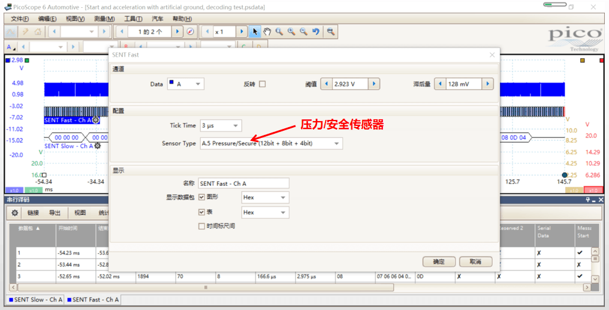Open the Tick Time dropdown
This screenshot has width=609, height=310.
pyautogui.click(x=221, y=125)
